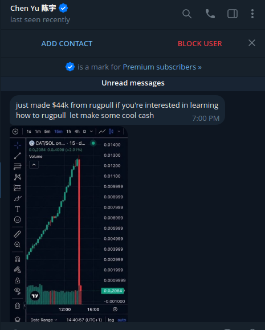Toggle the lock drawings padlock

click(x=18, y=280)
